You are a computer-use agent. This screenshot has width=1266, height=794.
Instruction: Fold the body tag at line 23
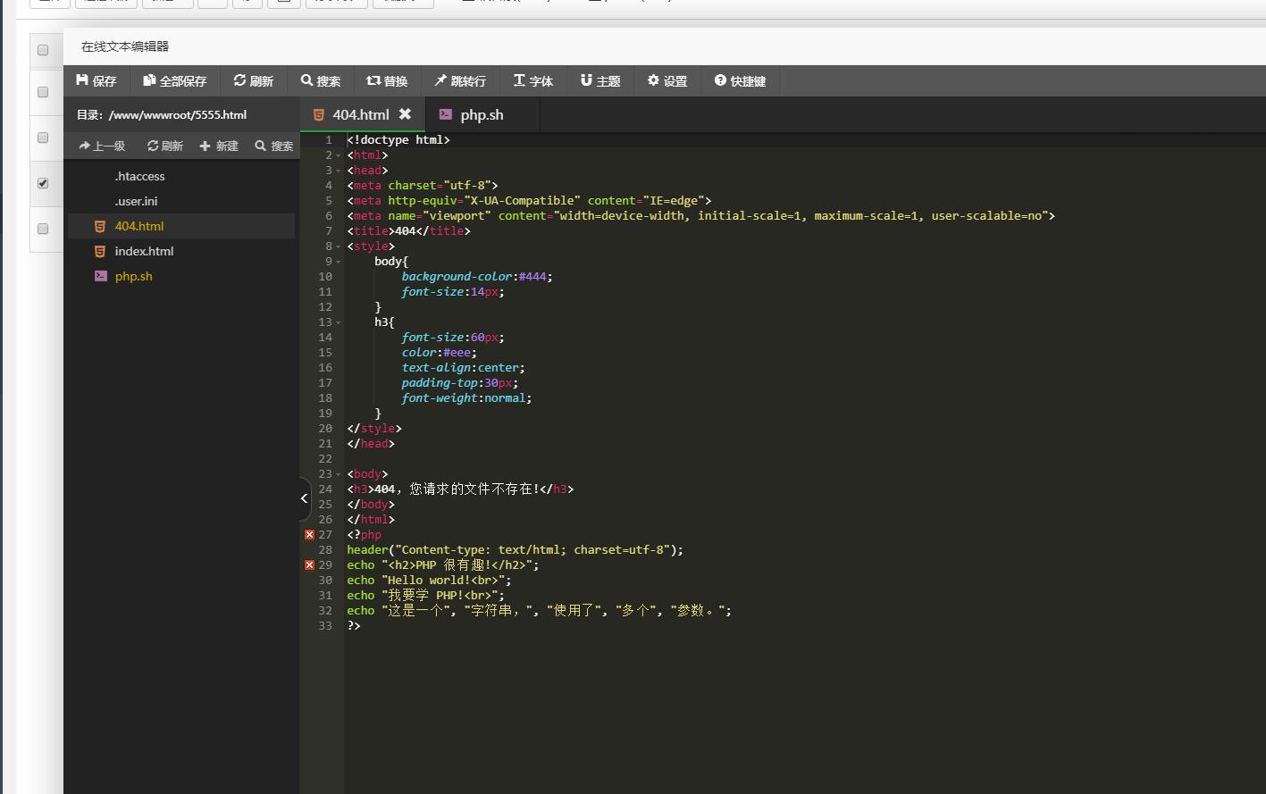pyautogui.click(x=339, y=474)
